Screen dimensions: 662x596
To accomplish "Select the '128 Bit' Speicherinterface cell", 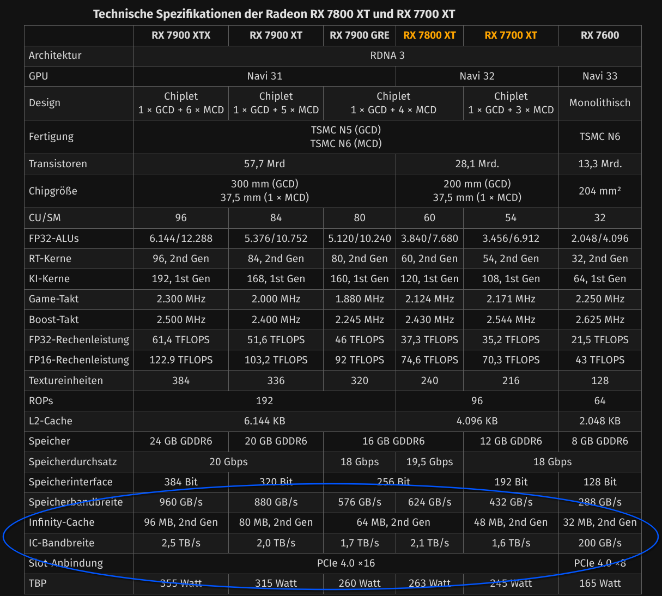I will click(600, 482).
